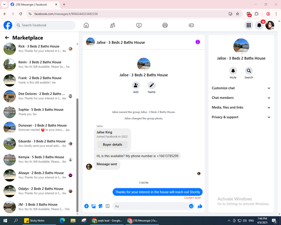Expand Media, files and links section

[241, 107]
